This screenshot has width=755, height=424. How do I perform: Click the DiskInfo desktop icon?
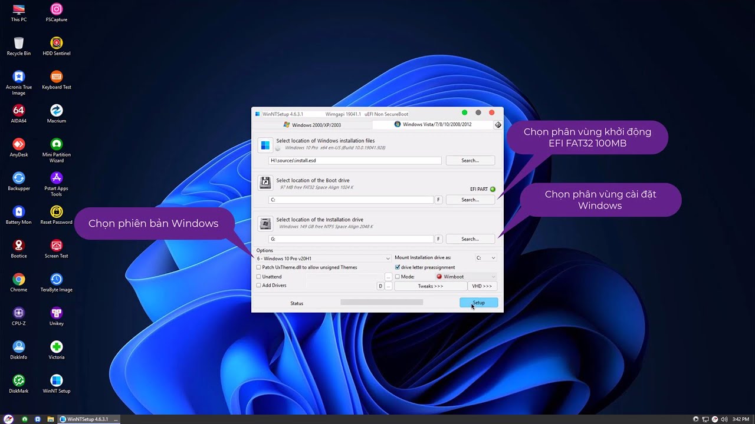(x=19, y=350)
